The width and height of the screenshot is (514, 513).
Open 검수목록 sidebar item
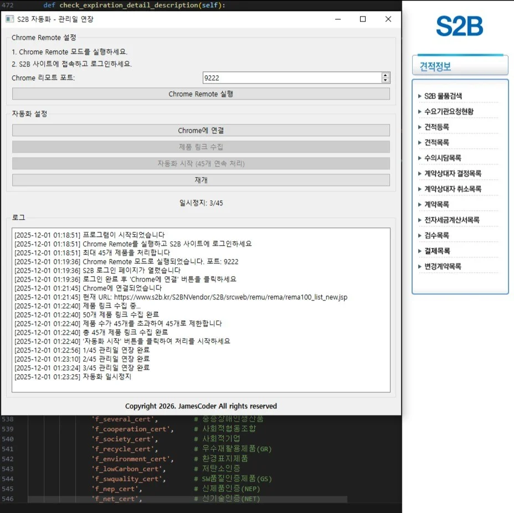click(x=436, y=235)
